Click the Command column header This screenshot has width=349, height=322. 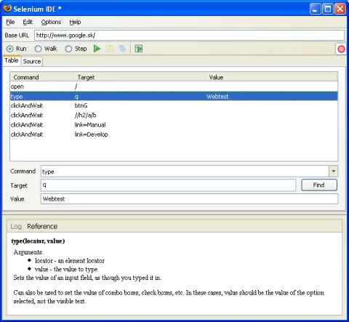41,77
